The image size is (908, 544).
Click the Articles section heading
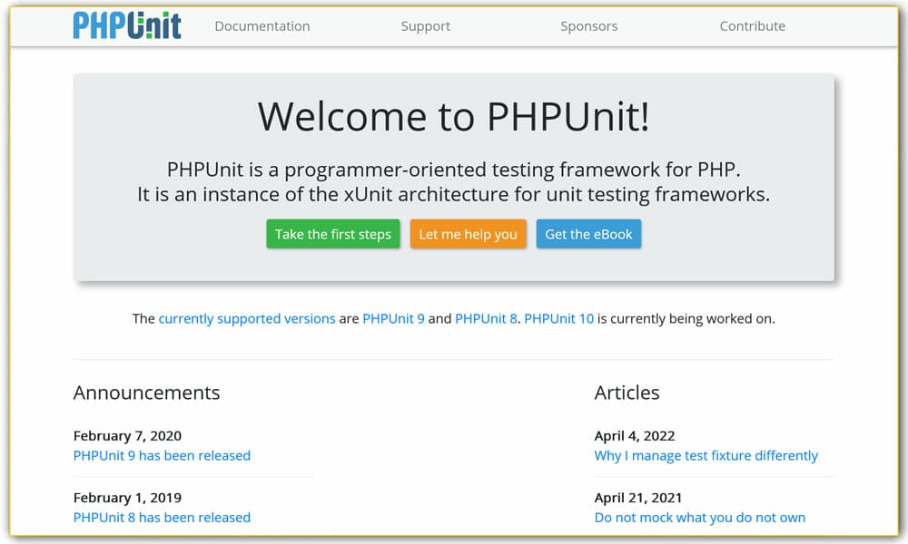627,393
